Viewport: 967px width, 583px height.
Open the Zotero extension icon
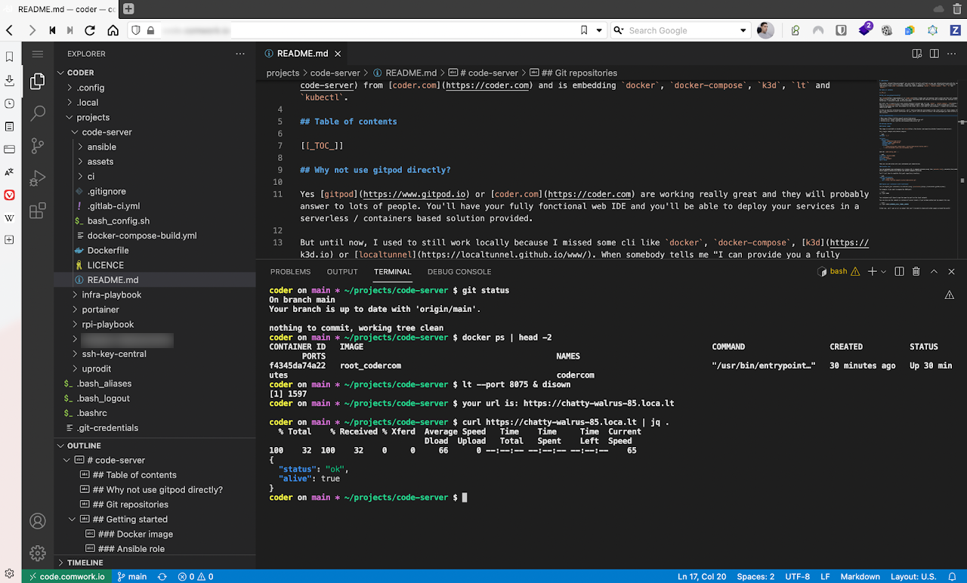(x=955, y=30)
